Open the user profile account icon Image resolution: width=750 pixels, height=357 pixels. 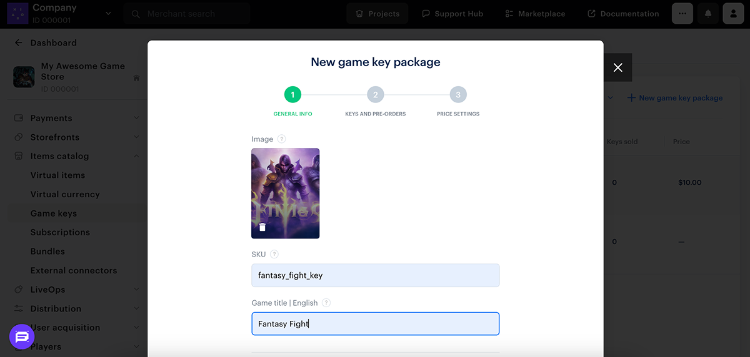[x=733, y=14]
